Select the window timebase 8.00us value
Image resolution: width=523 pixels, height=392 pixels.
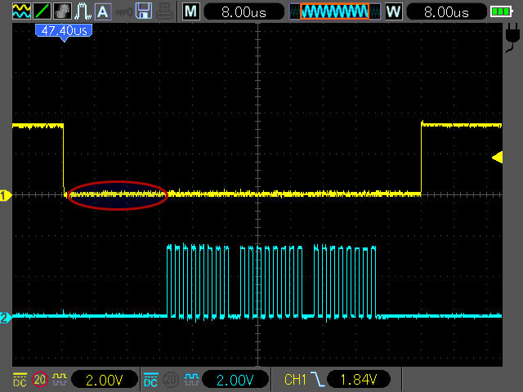pyautogui.click(x=447, y=12)
